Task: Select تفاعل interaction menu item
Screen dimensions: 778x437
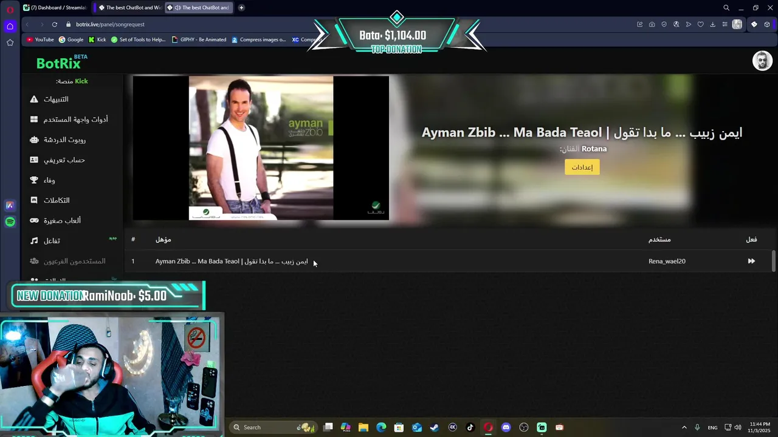Action: click(52, 241)
